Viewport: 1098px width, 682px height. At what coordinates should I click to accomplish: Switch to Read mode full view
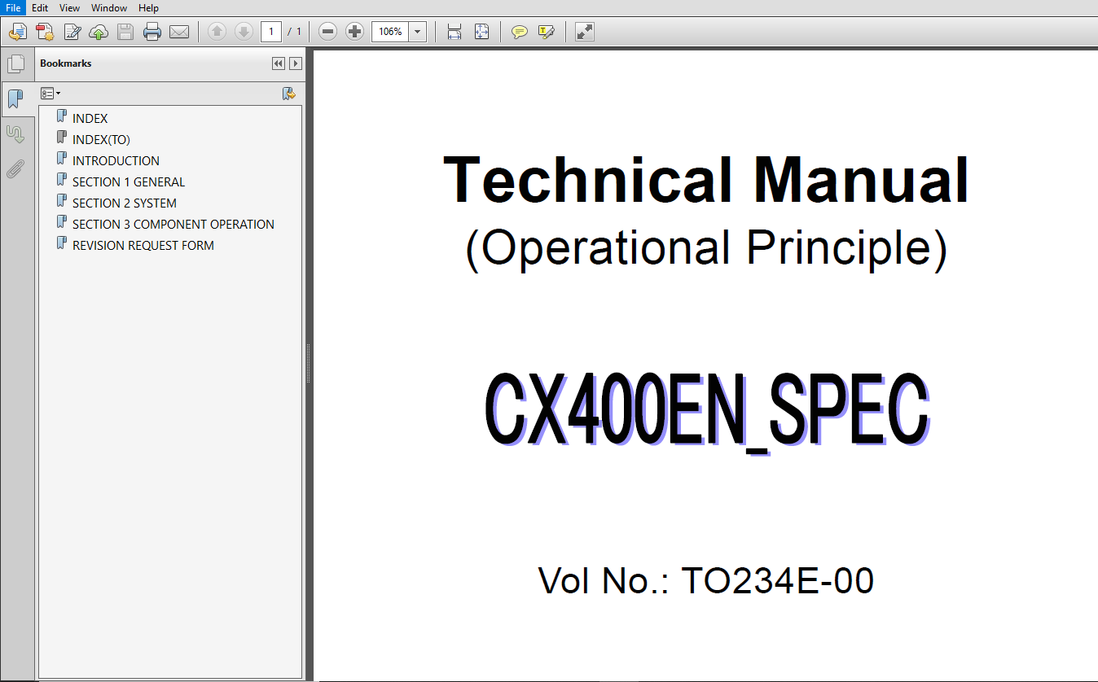tap(584, 32)
